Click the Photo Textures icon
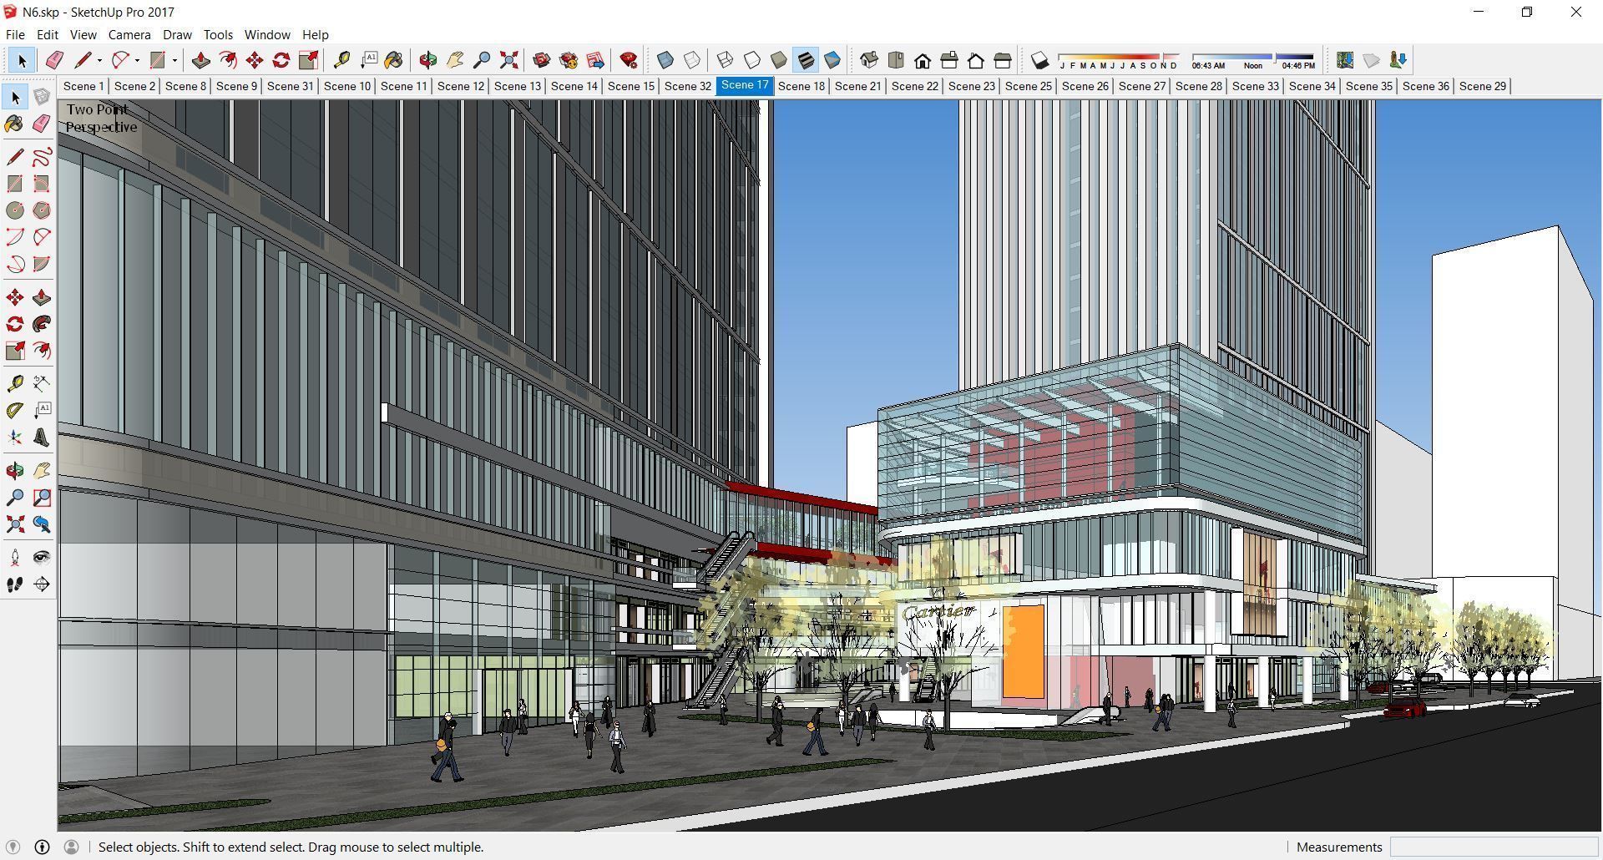 click(1398, 60)
